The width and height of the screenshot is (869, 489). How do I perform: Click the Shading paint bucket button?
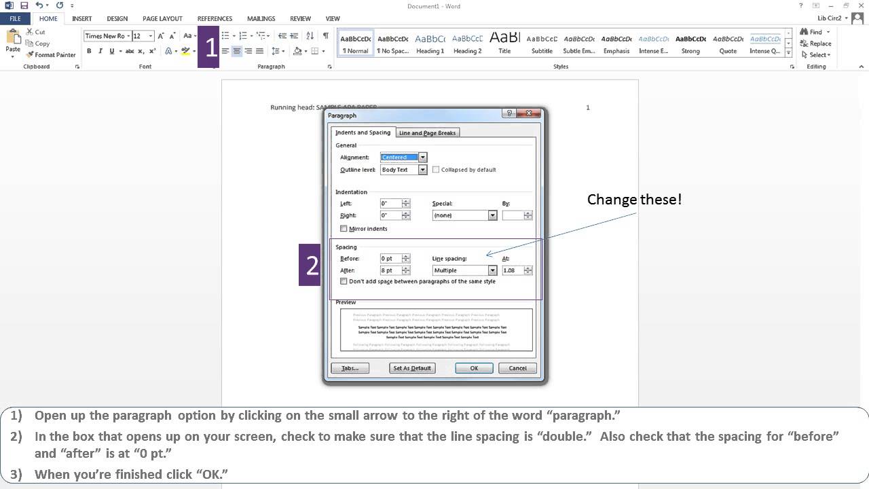tap(297, 51)
